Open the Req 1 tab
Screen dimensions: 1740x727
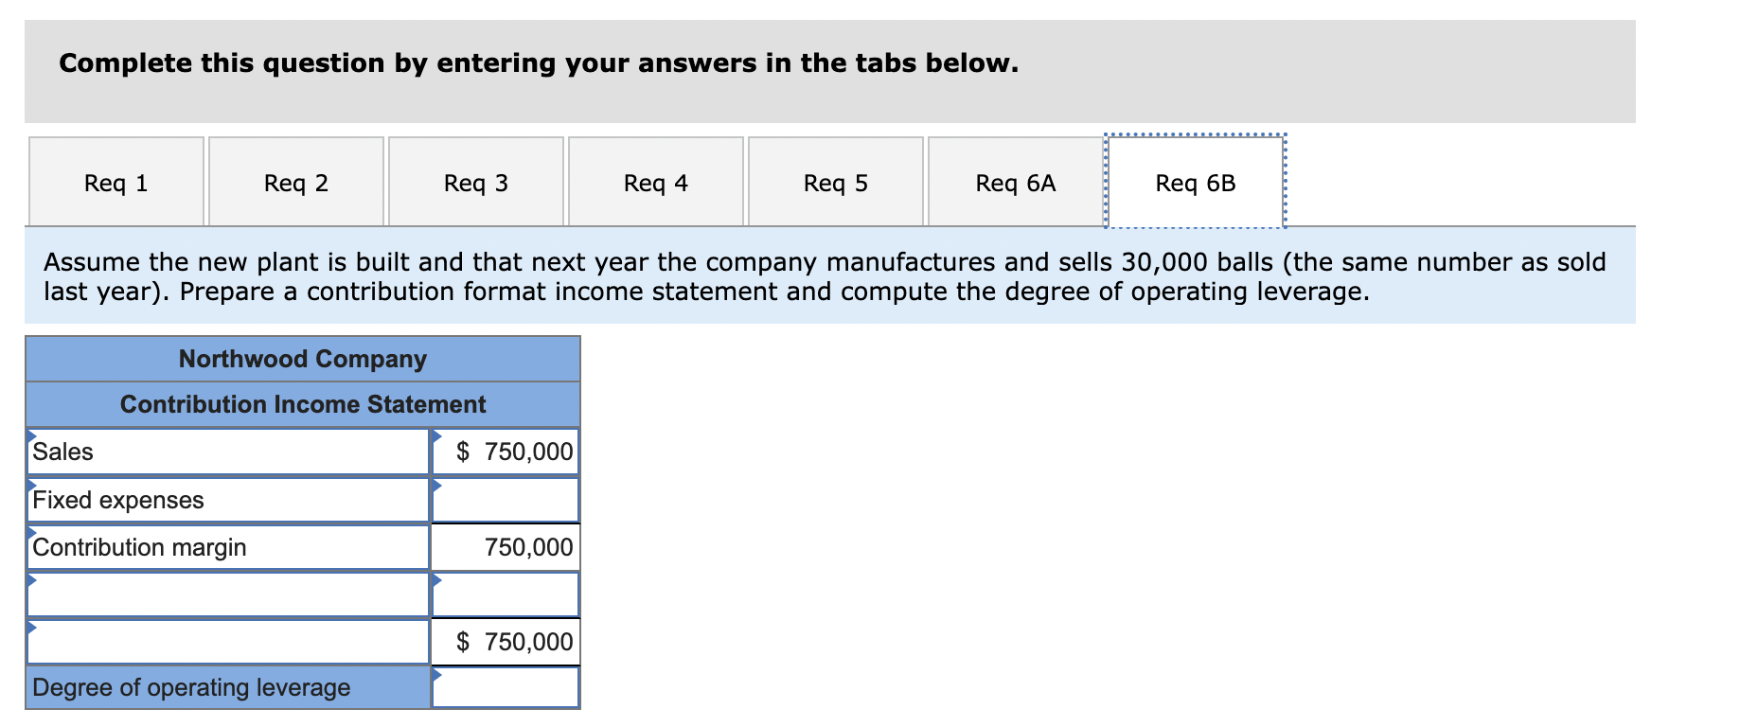(x=116, y=183)
